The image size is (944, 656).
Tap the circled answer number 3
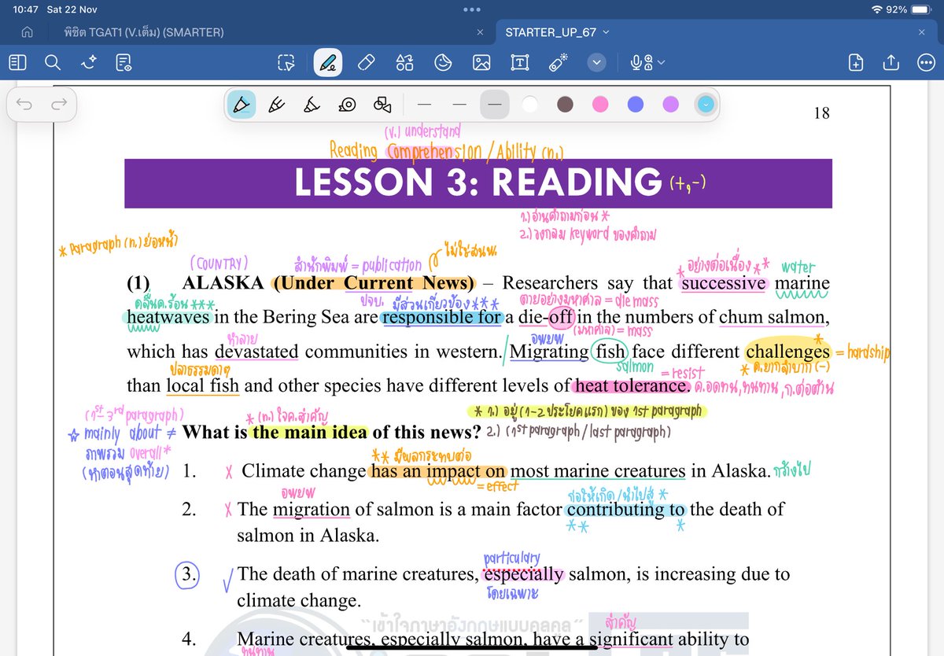188,575
